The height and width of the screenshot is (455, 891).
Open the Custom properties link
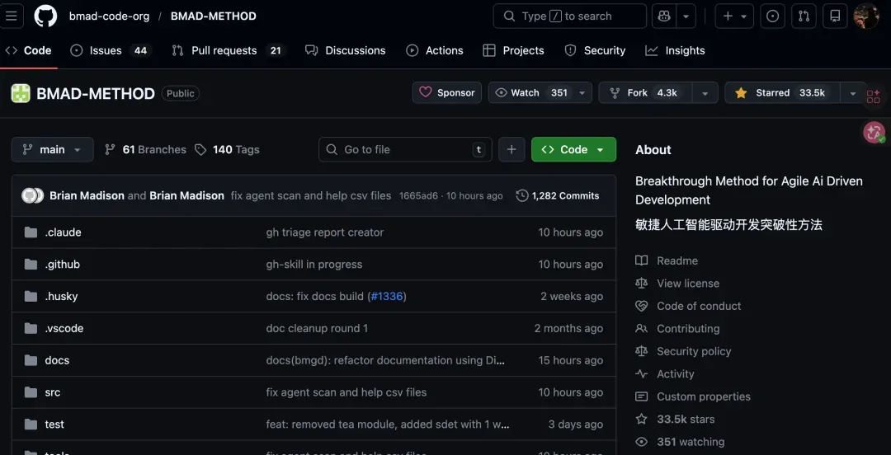tap(693, 396)
